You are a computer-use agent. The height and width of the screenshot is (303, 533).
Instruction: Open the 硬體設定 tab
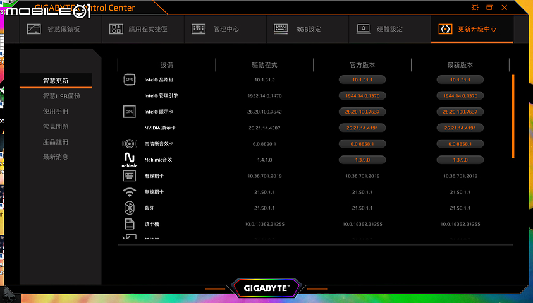coord(390,29)
